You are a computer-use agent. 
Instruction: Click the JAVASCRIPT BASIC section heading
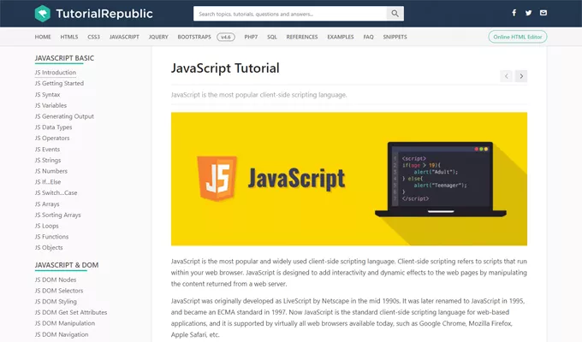pos(64,58)
